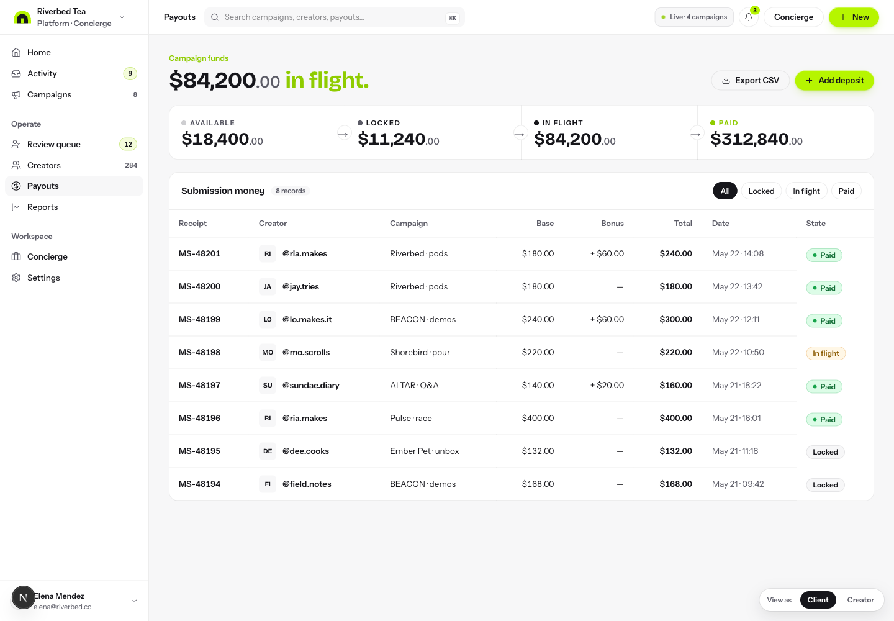This screenshot has width=894, height=621.
Task: Click the Locked badge for MS-48195
Action: (x=825, y=452)
